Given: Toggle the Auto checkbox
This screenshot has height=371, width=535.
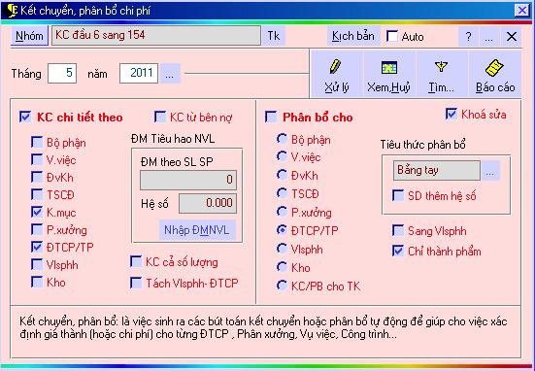Looking at the screenshot, I should 392,36.
